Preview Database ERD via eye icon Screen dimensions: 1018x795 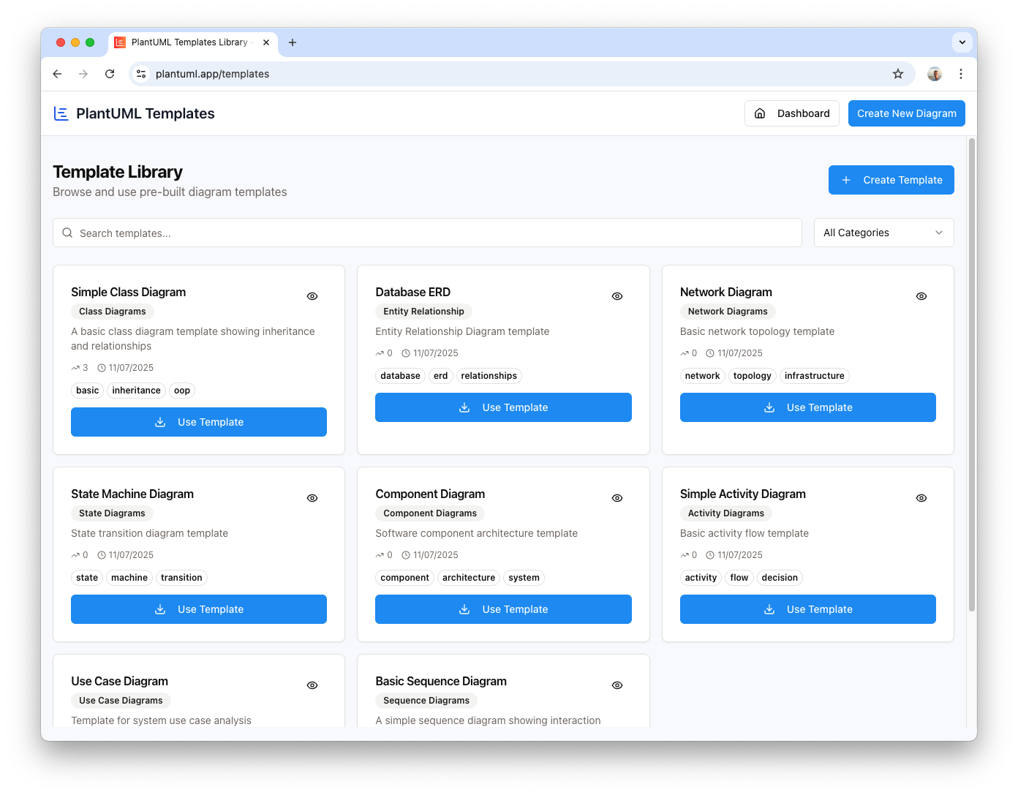pyautogui.click(x=617, y=296)
